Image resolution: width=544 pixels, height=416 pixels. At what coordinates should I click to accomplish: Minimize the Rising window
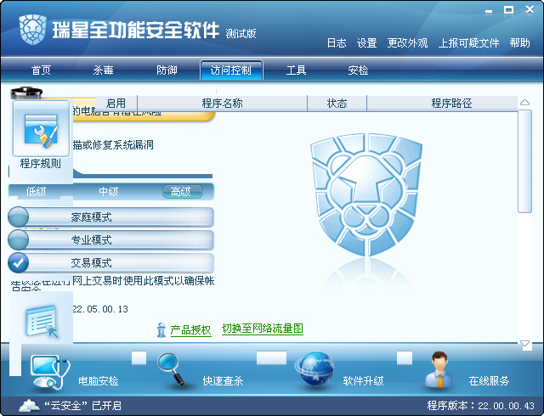click(x=489, y=11)
